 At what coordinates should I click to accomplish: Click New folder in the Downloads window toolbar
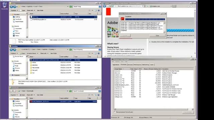point(40,95)
